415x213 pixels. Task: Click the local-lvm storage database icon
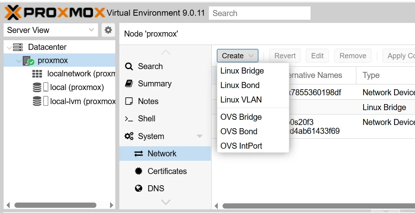point(37,101)
